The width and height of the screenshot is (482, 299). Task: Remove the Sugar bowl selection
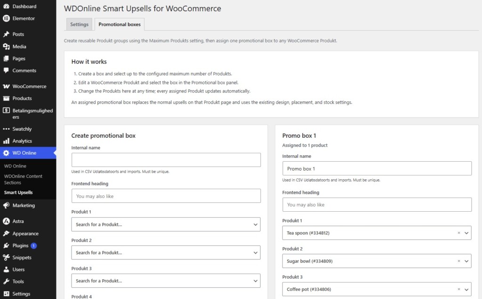tap(458, 261)
